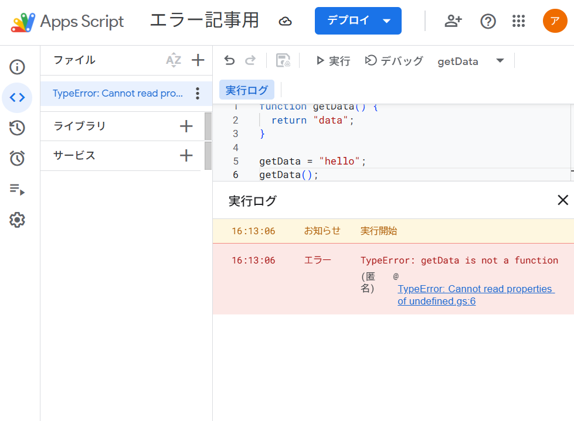This screenshot has width=574, height=421.
Task: Sort files alphabetically with AZ icon
Action: coord(174,60)
